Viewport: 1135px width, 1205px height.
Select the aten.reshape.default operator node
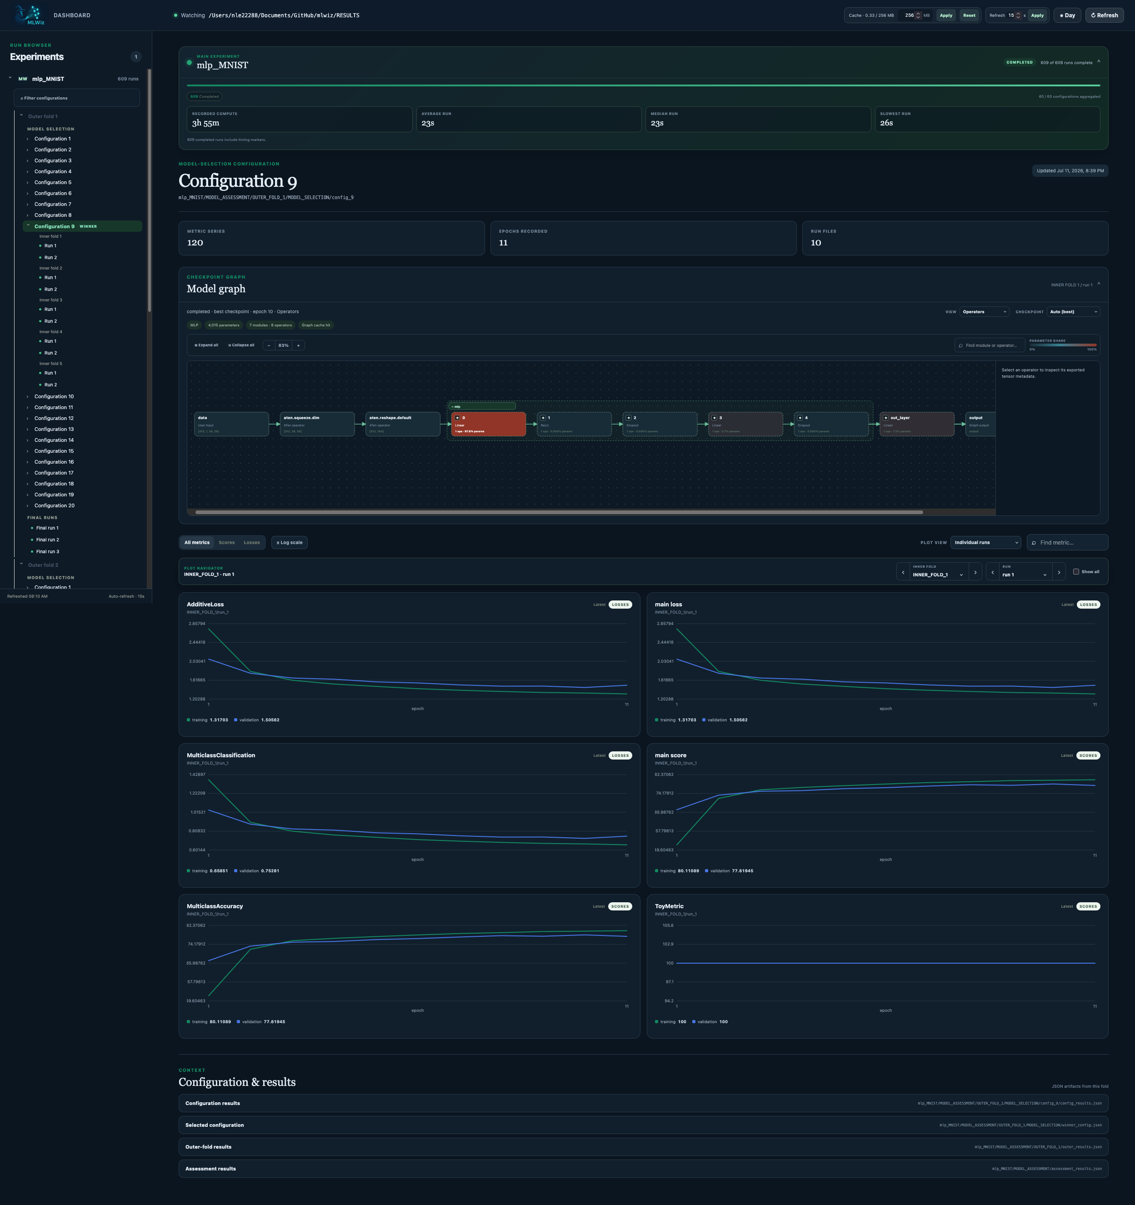click(403, 424)
